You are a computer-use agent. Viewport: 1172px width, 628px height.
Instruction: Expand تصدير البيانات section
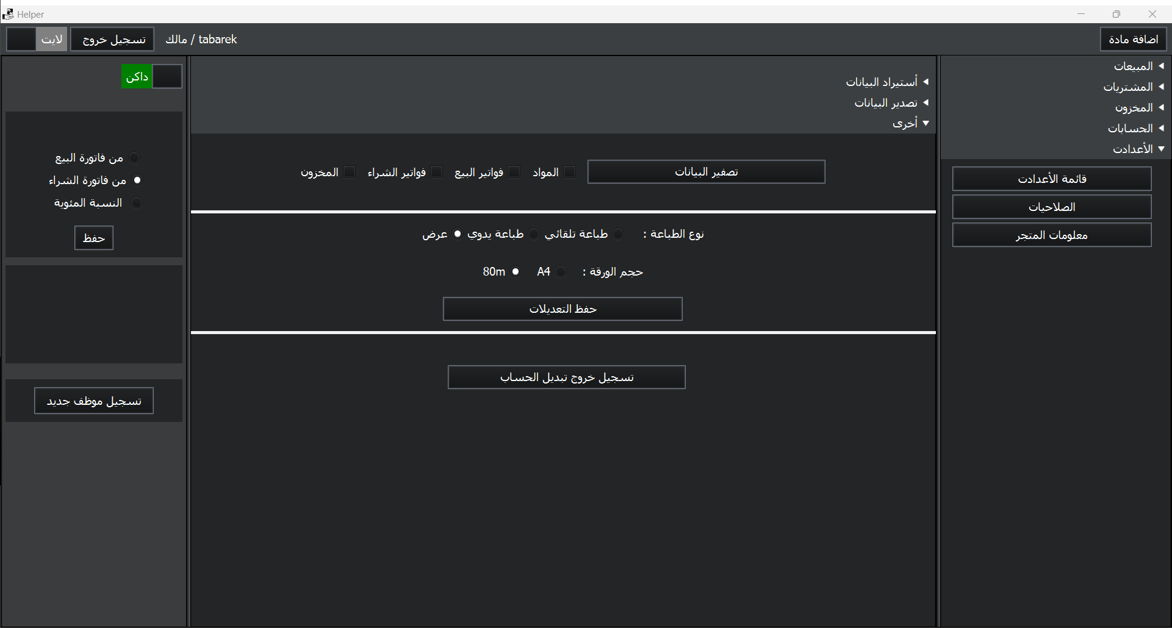point(891,102)
